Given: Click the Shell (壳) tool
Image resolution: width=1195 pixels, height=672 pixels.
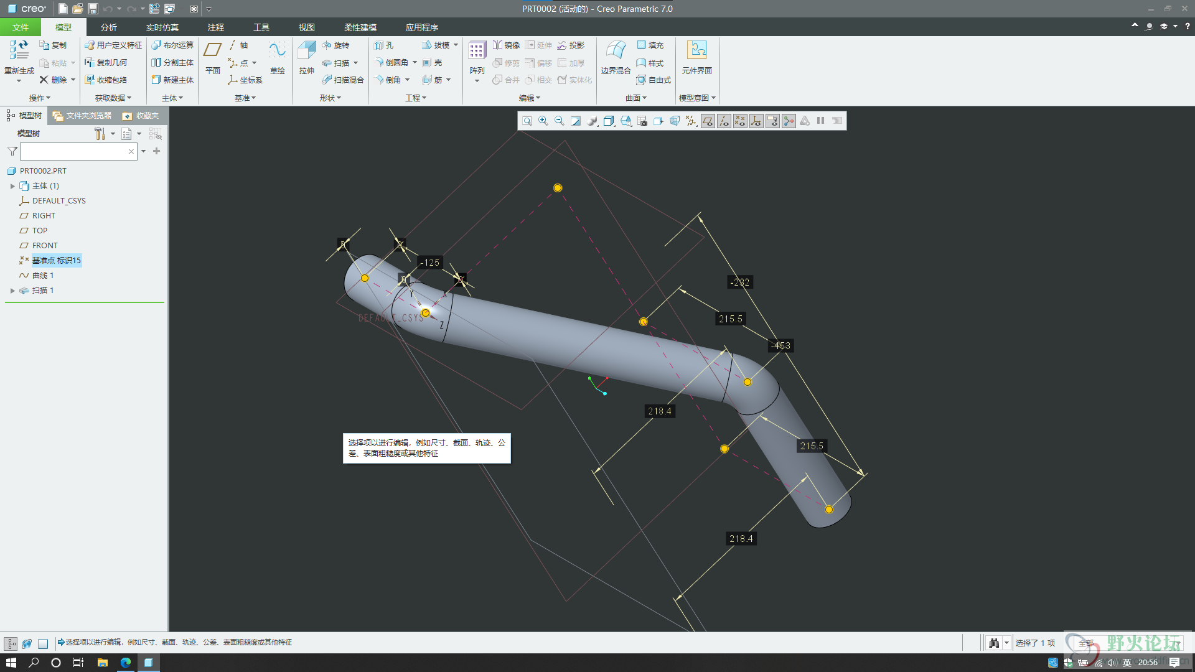Looking at the screenshot, I should click(432, 63).
